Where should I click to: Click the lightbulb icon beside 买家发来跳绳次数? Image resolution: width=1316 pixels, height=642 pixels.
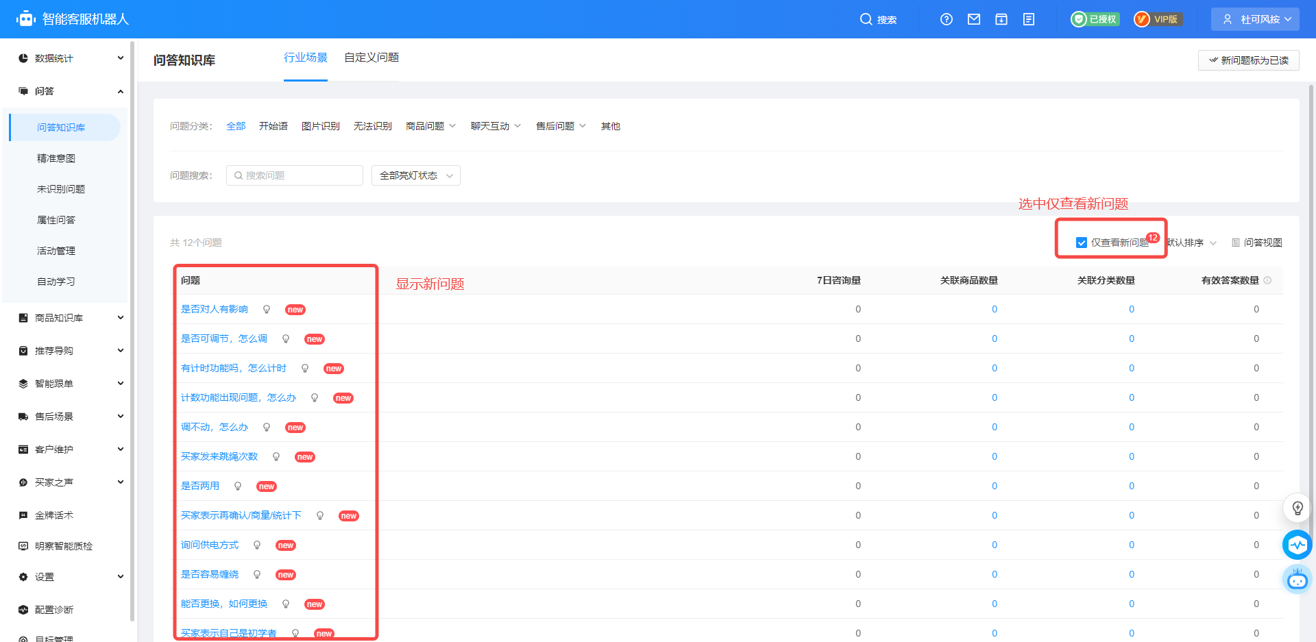(x=276, y=457)
